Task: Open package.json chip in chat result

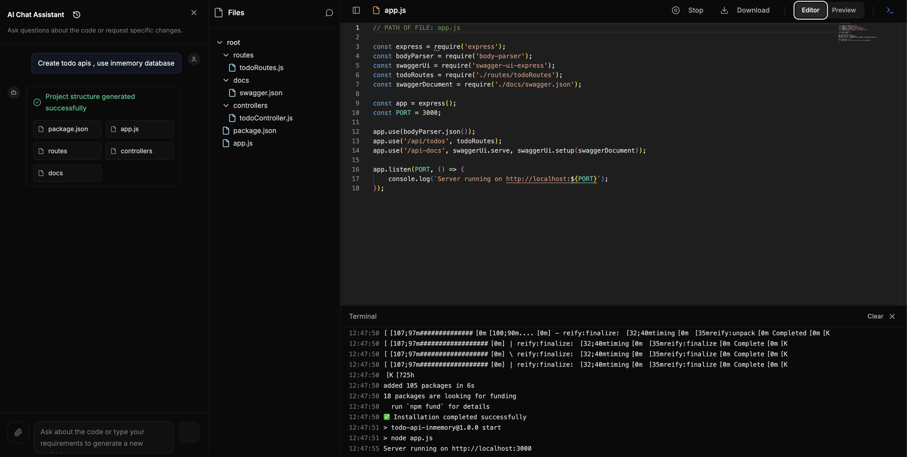Action: [x=67, y=129]
